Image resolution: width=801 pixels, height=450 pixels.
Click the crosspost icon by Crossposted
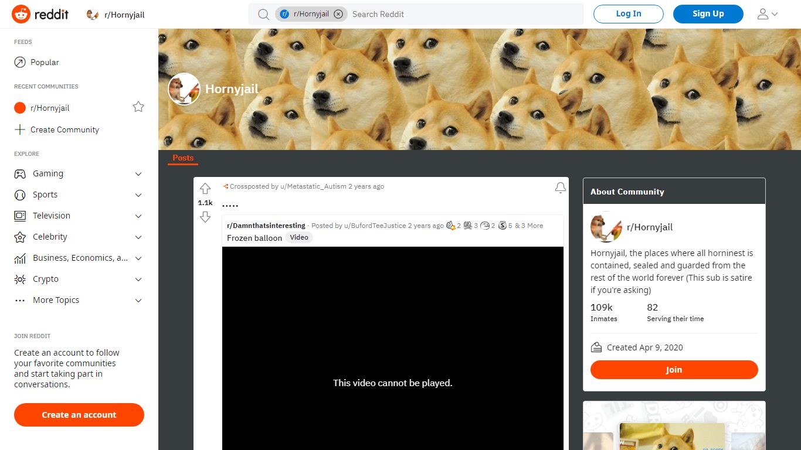click(x=225, y=186)
